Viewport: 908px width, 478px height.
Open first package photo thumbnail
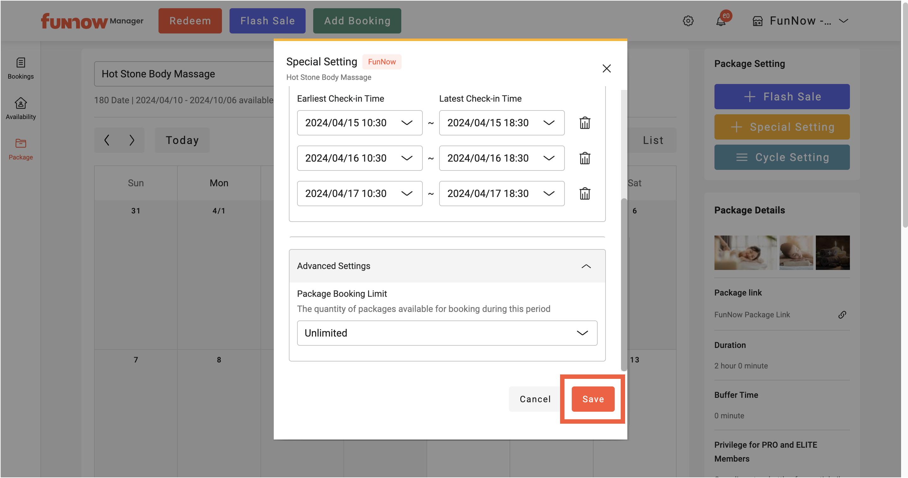pyautogui.click(x=745, y=253)
